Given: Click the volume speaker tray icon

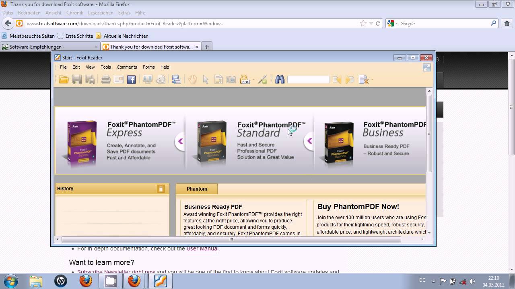Looking at the screenshot, I should pyautogui.click(x=472, y=281).
